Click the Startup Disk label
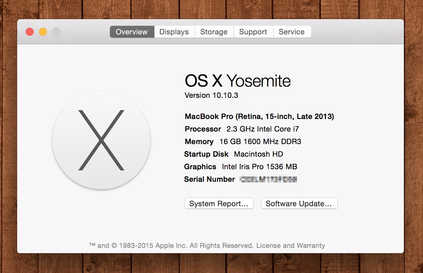Image resolution: width=423 pixels, height=273 pixels. [206, 154]
